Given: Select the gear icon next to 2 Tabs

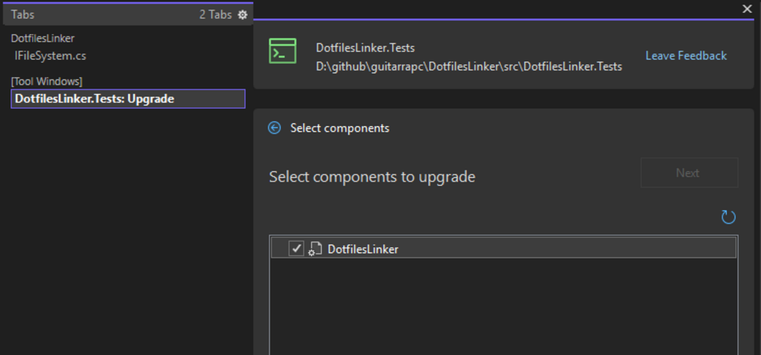Looking at the screenshot, I should 242,15.
